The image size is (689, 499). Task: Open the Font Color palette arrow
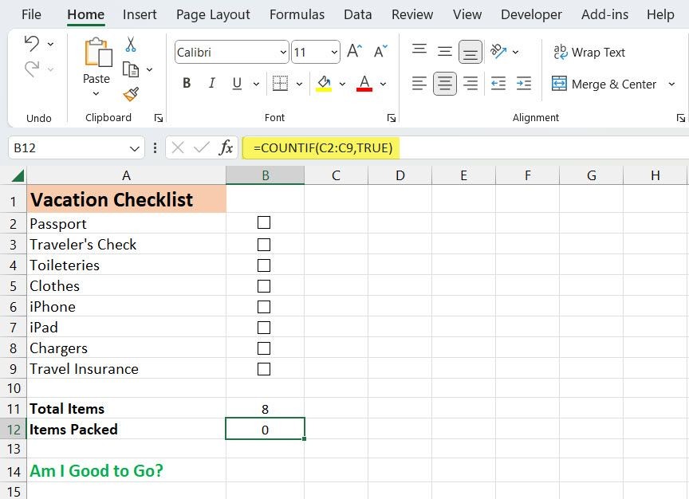point(383,84)
